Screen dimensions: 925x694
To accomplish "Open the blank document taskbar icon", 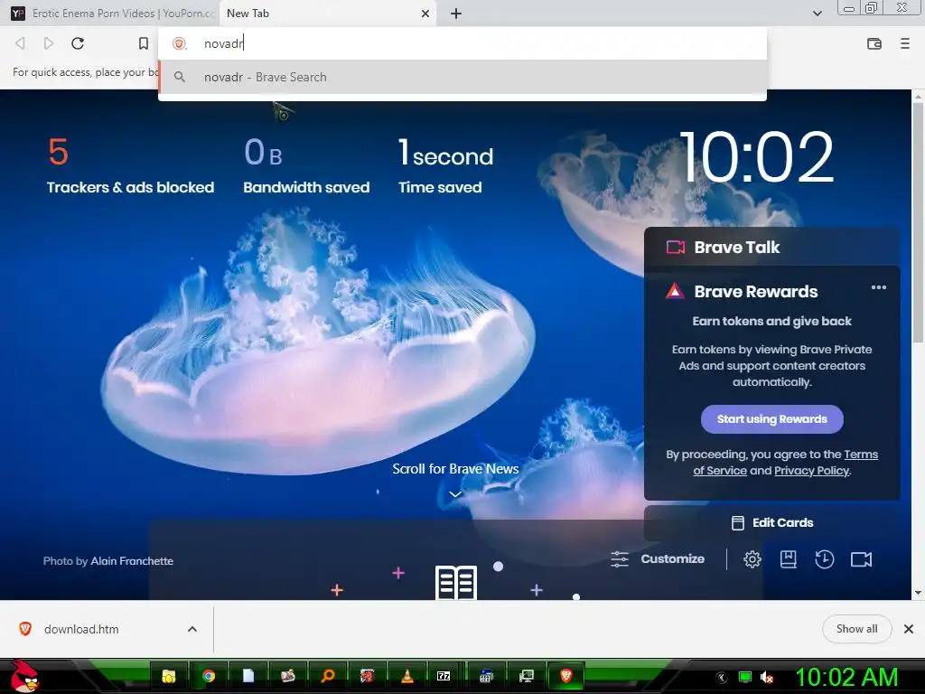I will pyautogui.click(x=248, y=676).
